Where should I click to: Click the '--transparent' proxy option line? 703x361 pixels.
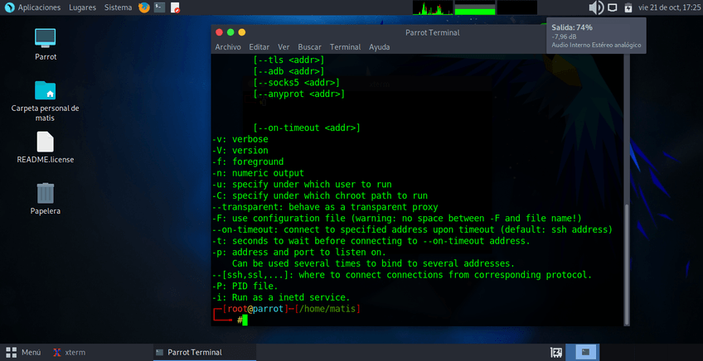(325, 207)
